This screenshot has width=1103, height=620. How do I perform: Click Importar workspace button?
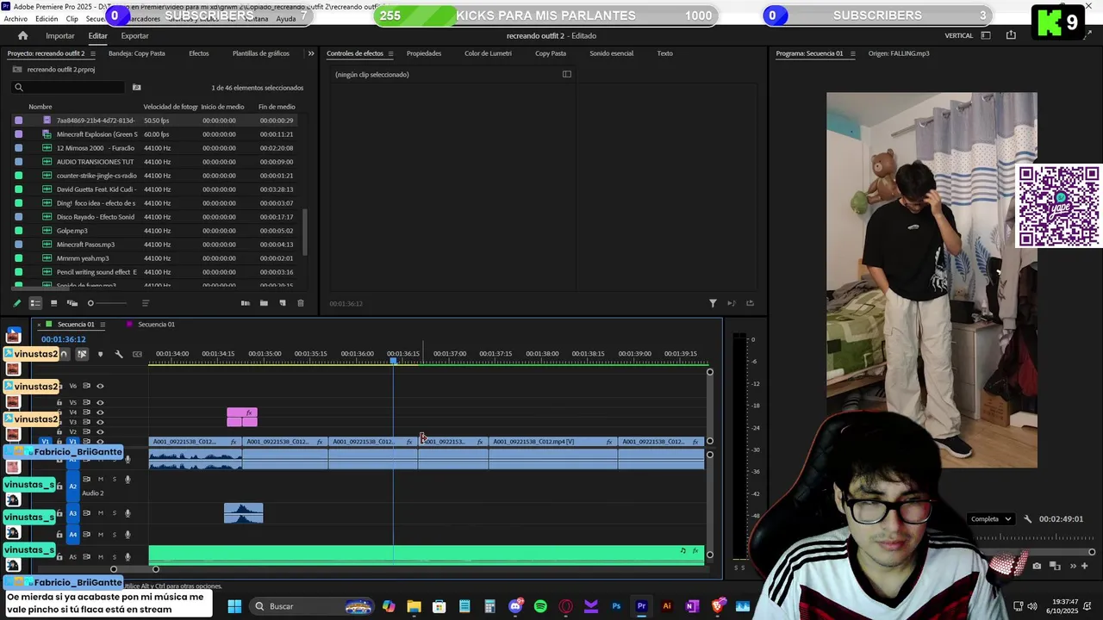[60, 35]
